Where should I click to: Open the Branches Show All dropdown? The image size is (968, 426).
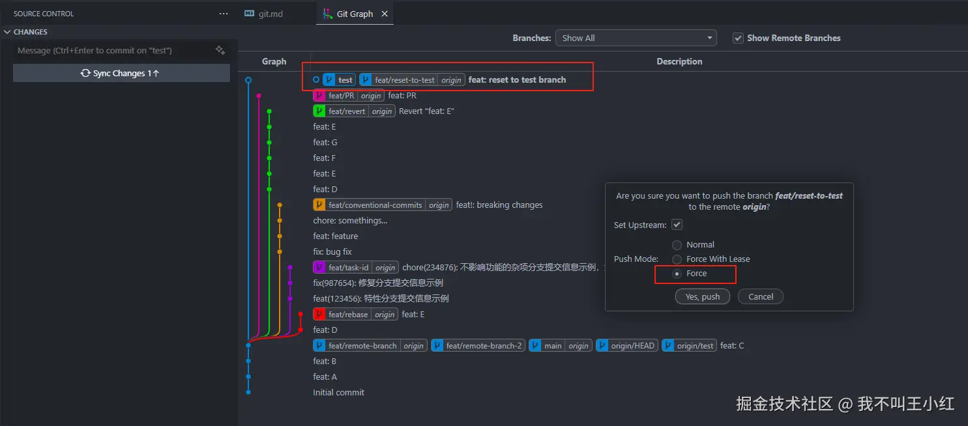[636, 38]
